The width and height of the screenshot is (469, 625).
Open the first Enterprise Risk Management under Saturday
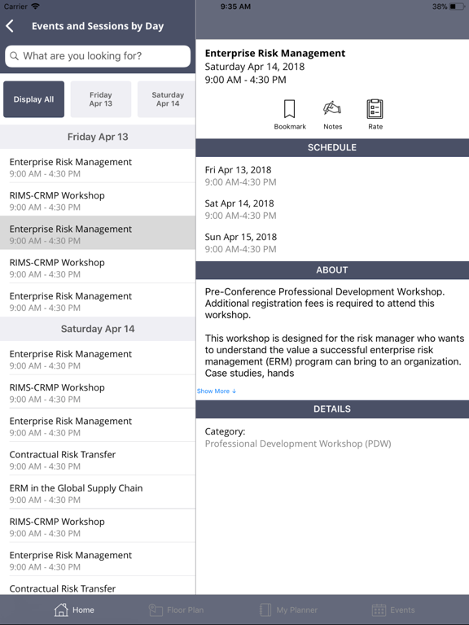click(98, 360)
